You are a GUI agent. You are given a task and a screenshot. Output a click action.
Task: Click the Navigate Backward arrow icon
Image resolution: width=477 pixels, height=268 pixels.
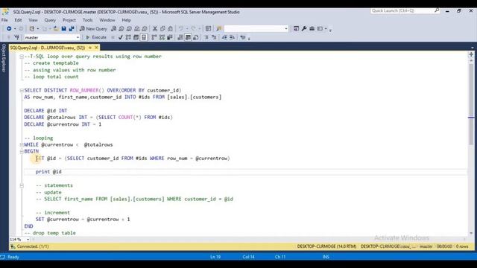pos(9,28)
